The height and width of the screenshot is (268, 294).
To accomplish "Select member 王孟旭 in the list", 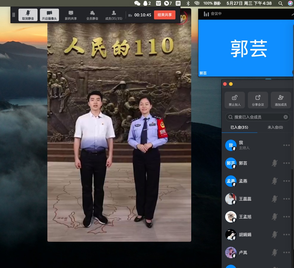I will [x=245, y=217].
